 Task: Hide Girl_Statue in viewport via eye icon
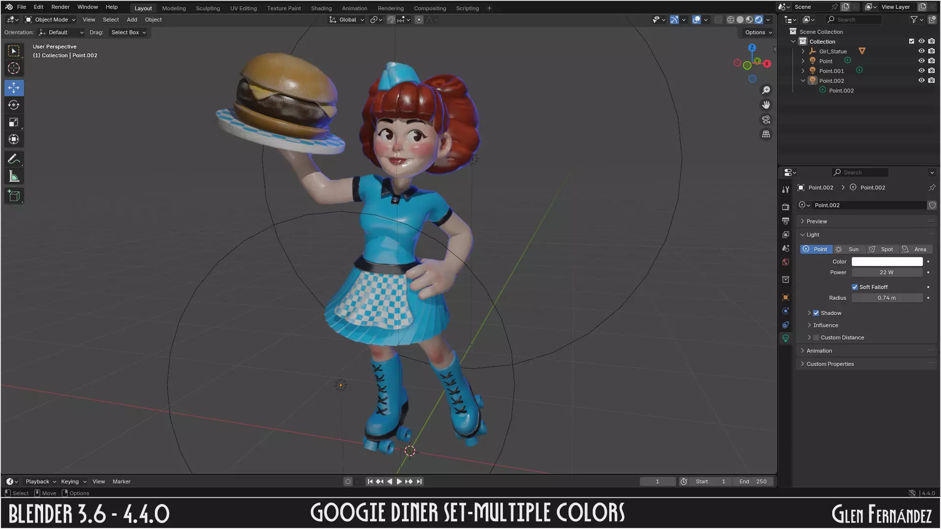point(921,51)
